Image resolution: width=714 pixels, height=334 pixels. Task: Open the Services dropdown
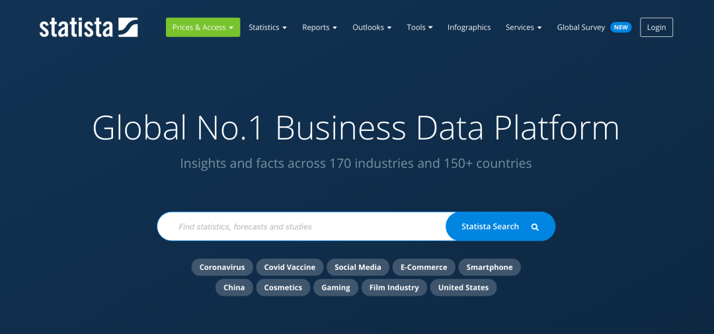tap(524, 27)
